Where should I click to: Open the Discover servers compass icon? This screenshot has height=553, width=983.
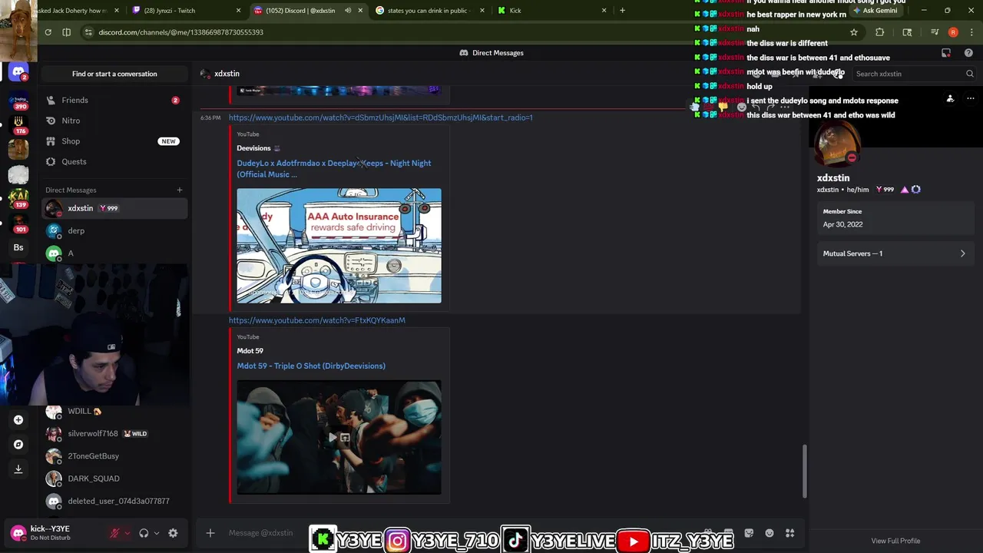[18, 444]
